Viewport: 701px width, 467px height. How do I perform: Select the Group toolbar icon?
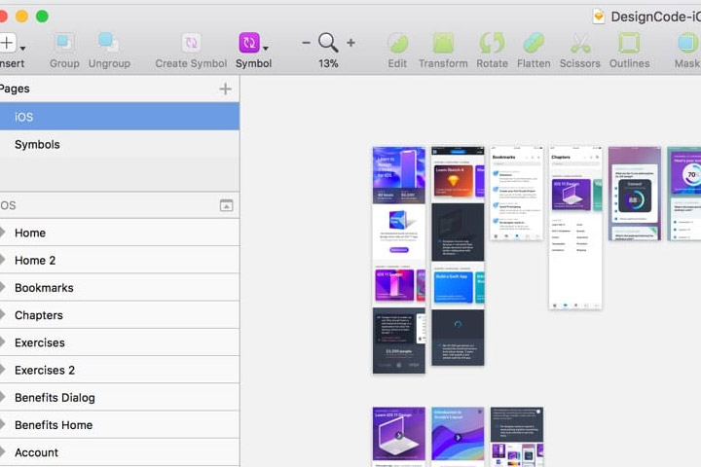coord(64,43)
